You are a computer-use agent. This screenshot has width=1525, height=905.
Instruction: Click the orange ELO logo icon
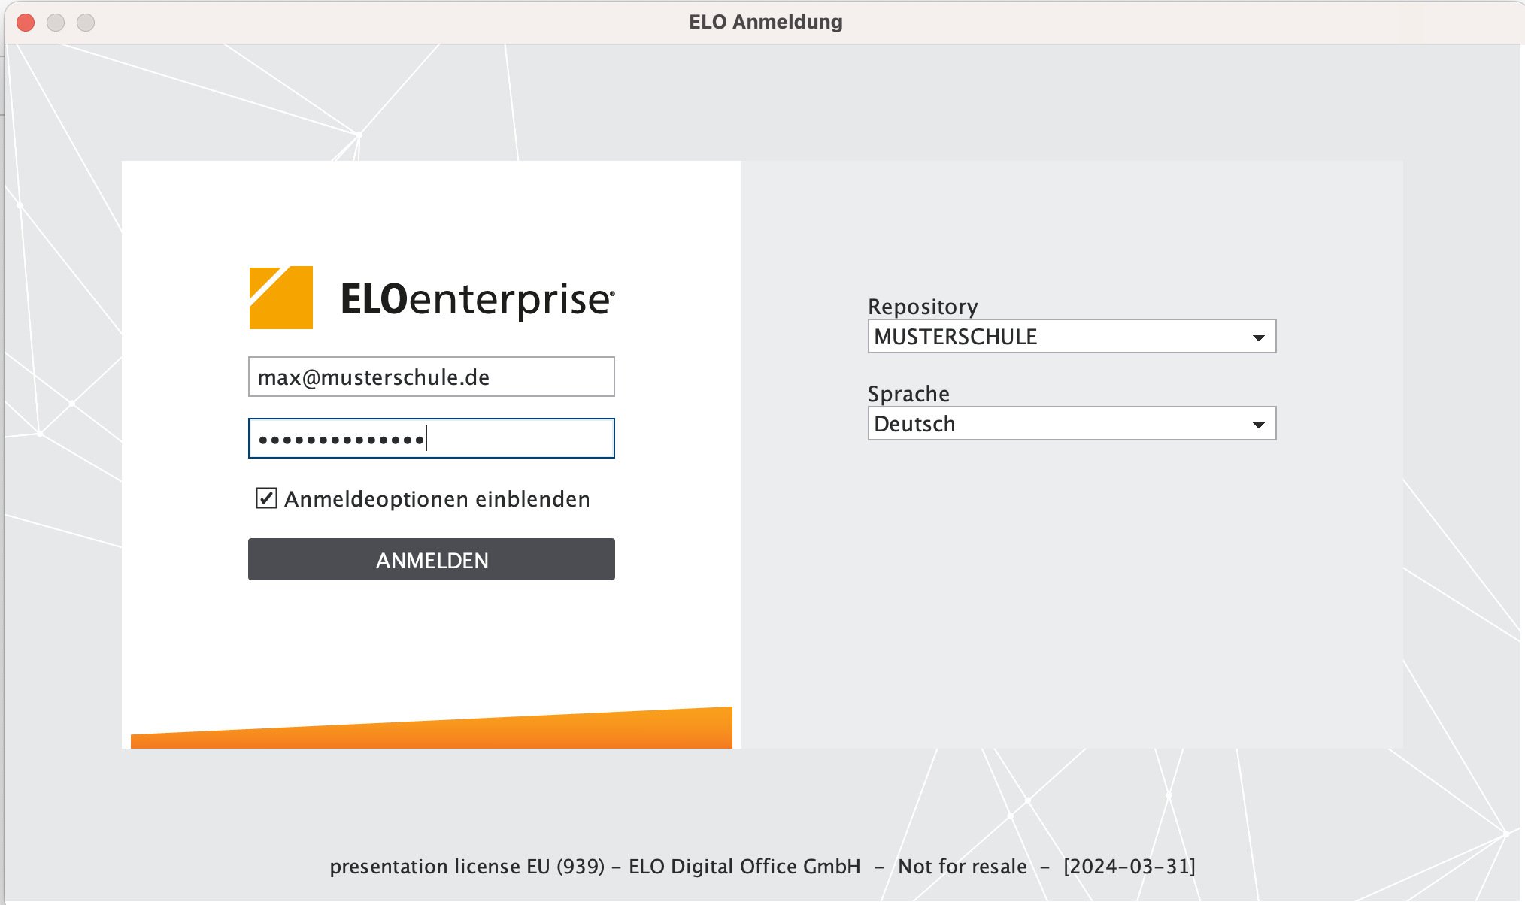pyautogui.click(x=280, y=298)
